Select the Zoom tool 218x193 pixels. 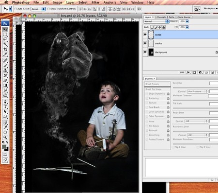tap(5, 138)
